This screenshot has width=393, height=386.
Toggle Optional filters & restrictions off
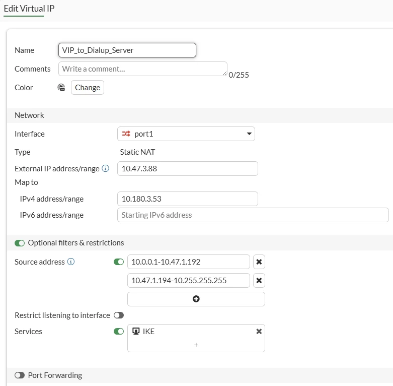20,243
